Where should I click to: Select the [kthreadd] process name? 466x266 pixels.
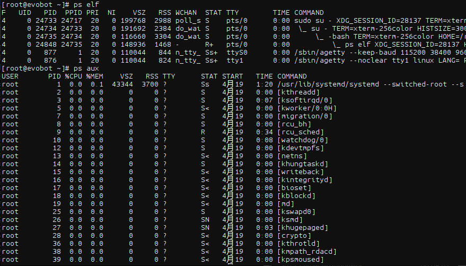pos(298,92)
